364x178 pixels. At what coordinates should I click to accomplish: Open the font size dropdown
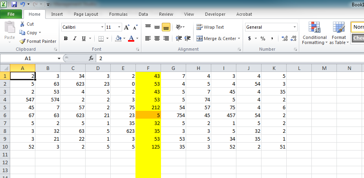(x=119, y=28)
